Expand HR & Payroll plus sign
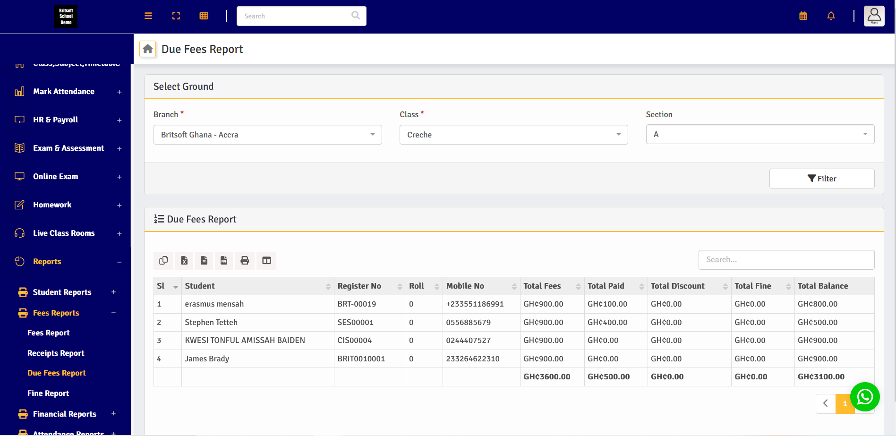This screenshot has width=896, height=436. tap(119, 120)
